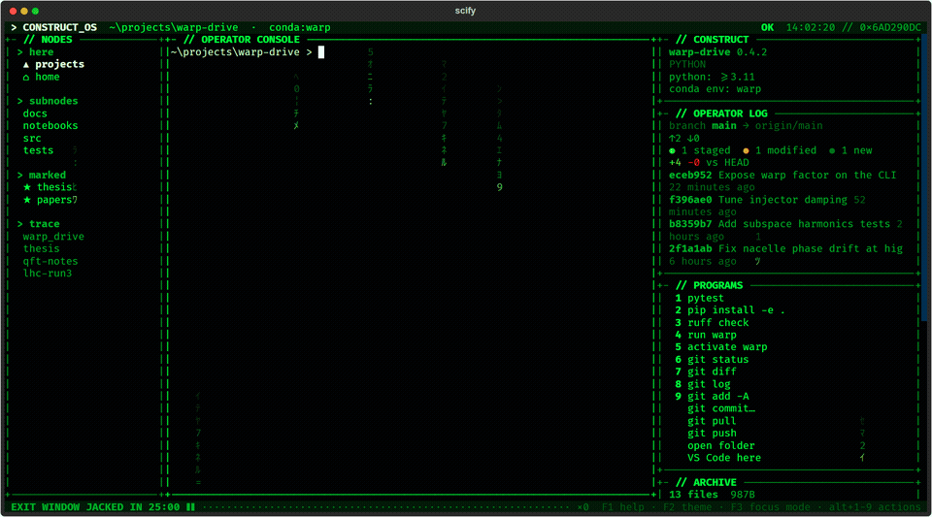Select lhc-run3 in the trace list

tap(48, 273)
